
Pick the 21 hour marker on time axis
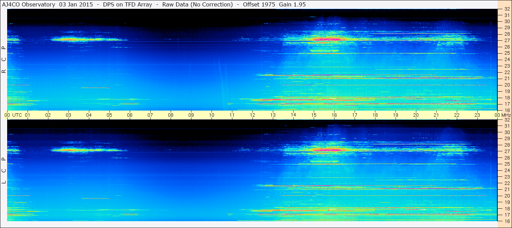tap(436, 115)
